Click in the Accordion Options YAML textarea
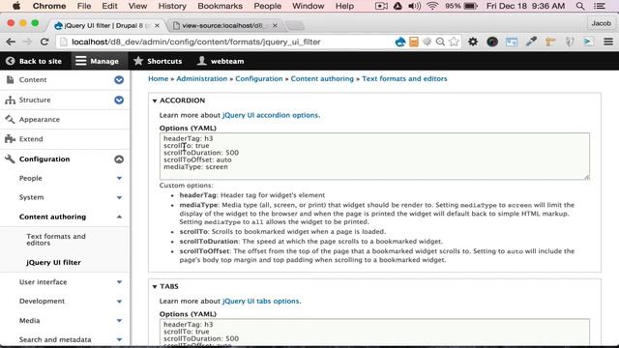The image size is (619, 348). tap(374, 157)
